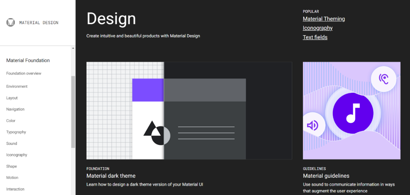Click 'Use sound to communicate information' description
The image size is (410, 195).
(x=349, y=188)
